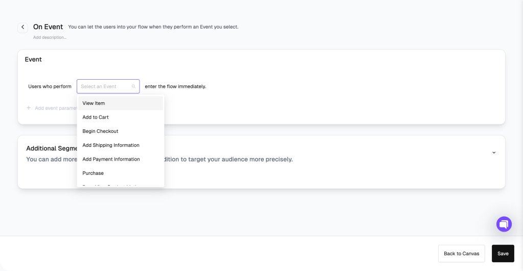Go back using the left chevron button

(x=22, y=28)
